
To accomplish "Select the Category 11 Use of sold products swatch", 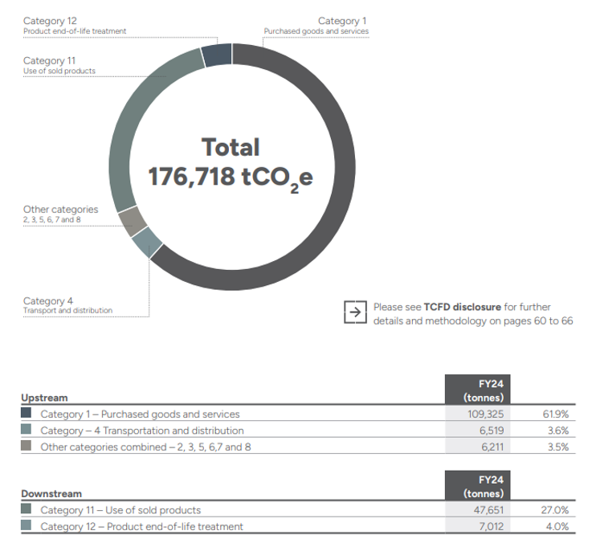I will tap(27, 509).
